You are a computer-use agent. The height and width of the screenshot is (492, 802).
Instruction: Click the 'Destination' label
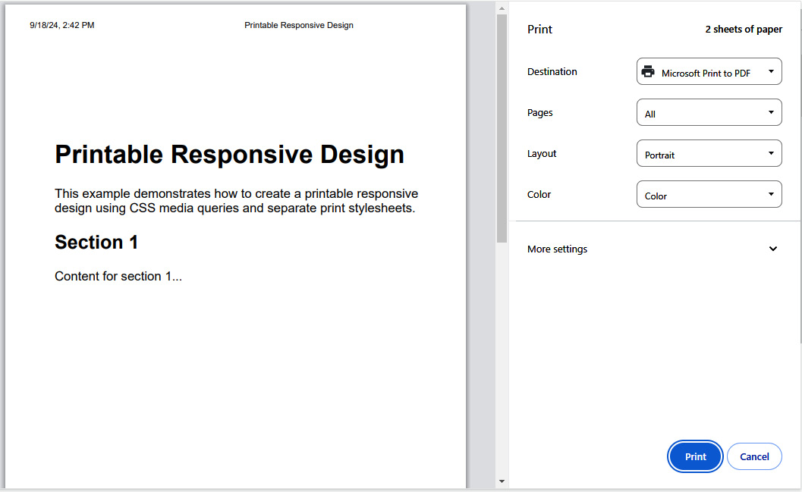552,71
